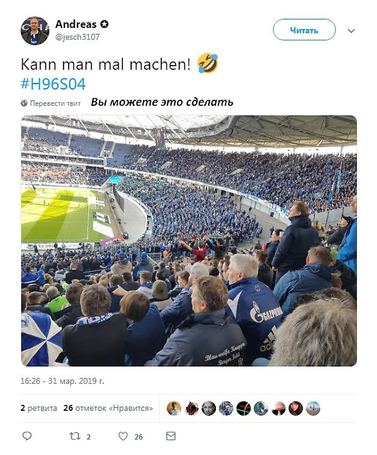Click the retweet arrows icon
This screenshot has width=377, height=455.
click(75, 436)
